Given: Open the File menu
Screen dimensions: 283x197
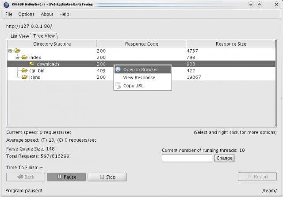Looking at the screenshot, I should (x=9, y=14).
